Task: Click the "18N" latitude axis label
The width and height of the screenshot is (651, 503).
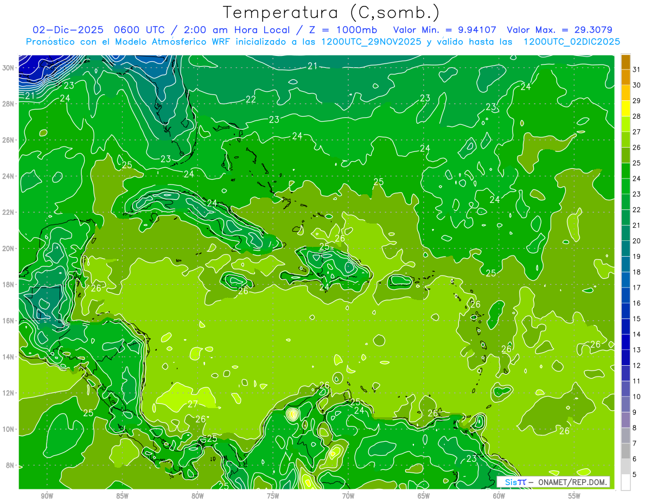Action: click(9, 284)
